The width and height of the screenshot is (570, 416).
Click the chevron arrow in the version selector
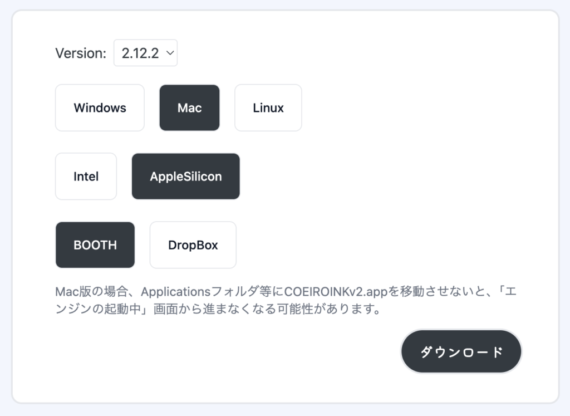170,53
